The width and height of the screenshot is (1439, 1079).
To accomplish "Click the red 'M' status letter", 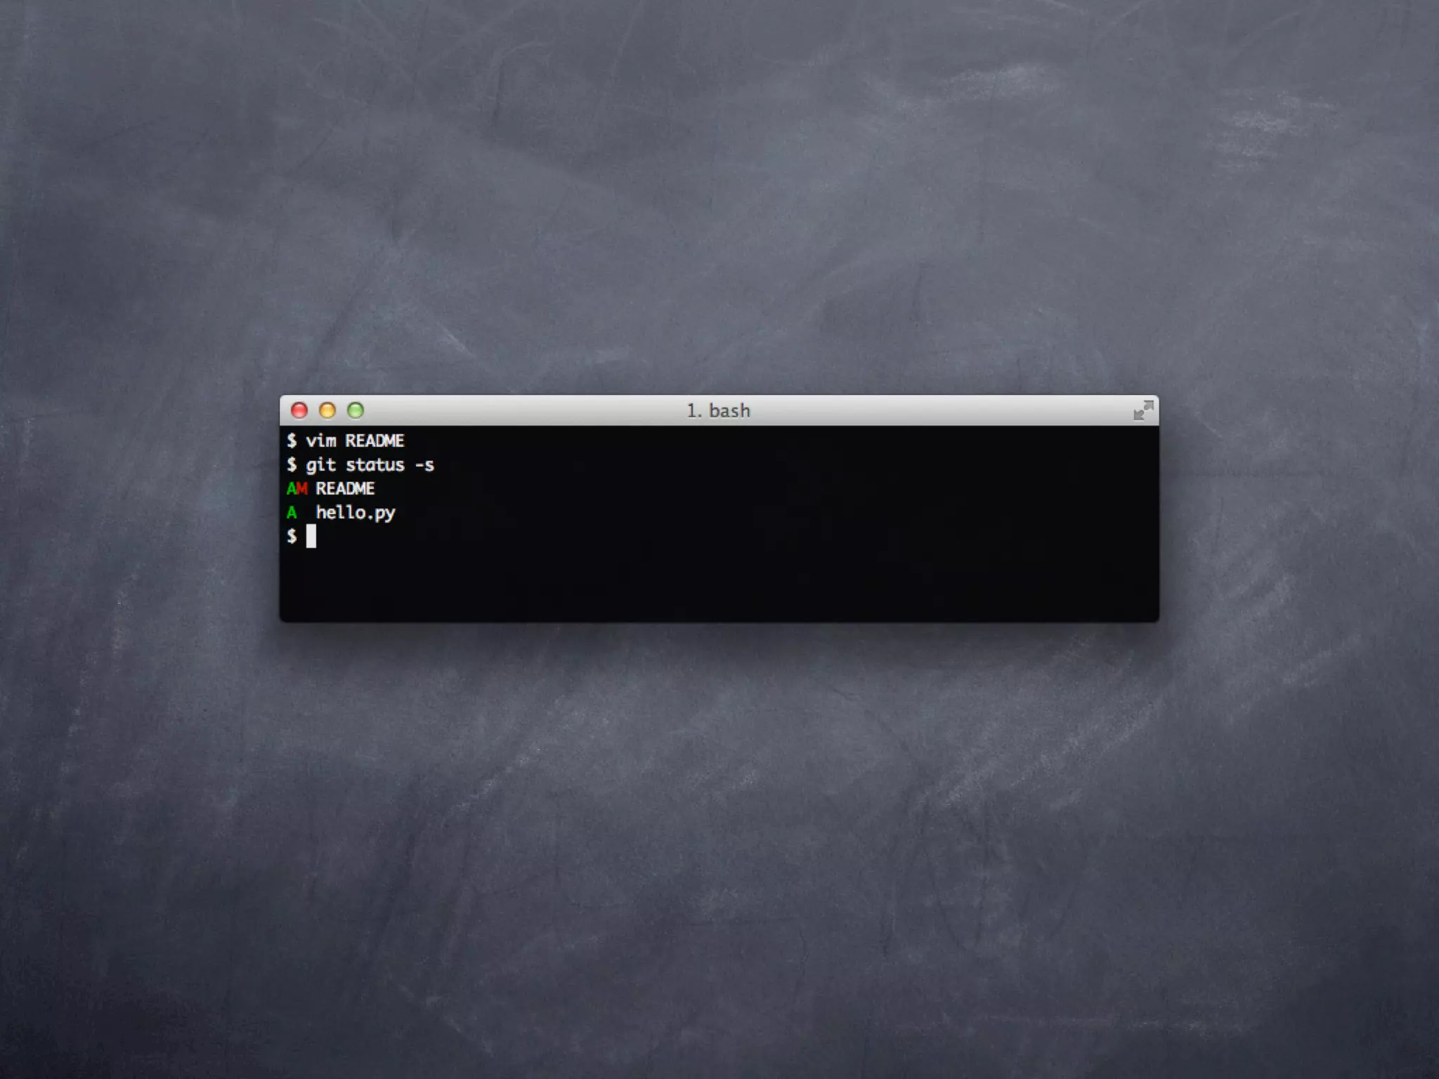I will click(x=302, y=489).
